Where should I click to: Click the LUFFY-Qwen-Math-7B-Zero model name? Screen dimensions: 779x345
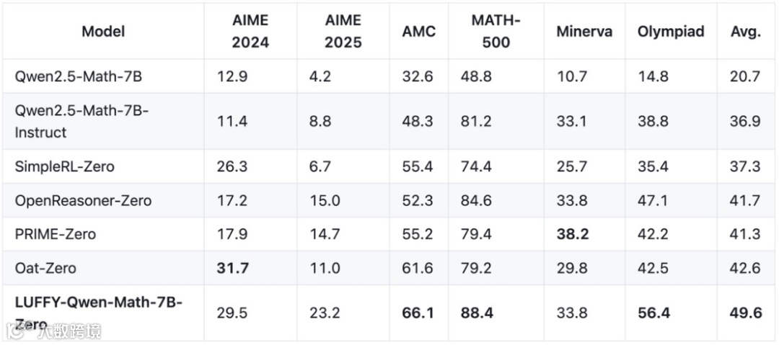(x=98, y=304)
